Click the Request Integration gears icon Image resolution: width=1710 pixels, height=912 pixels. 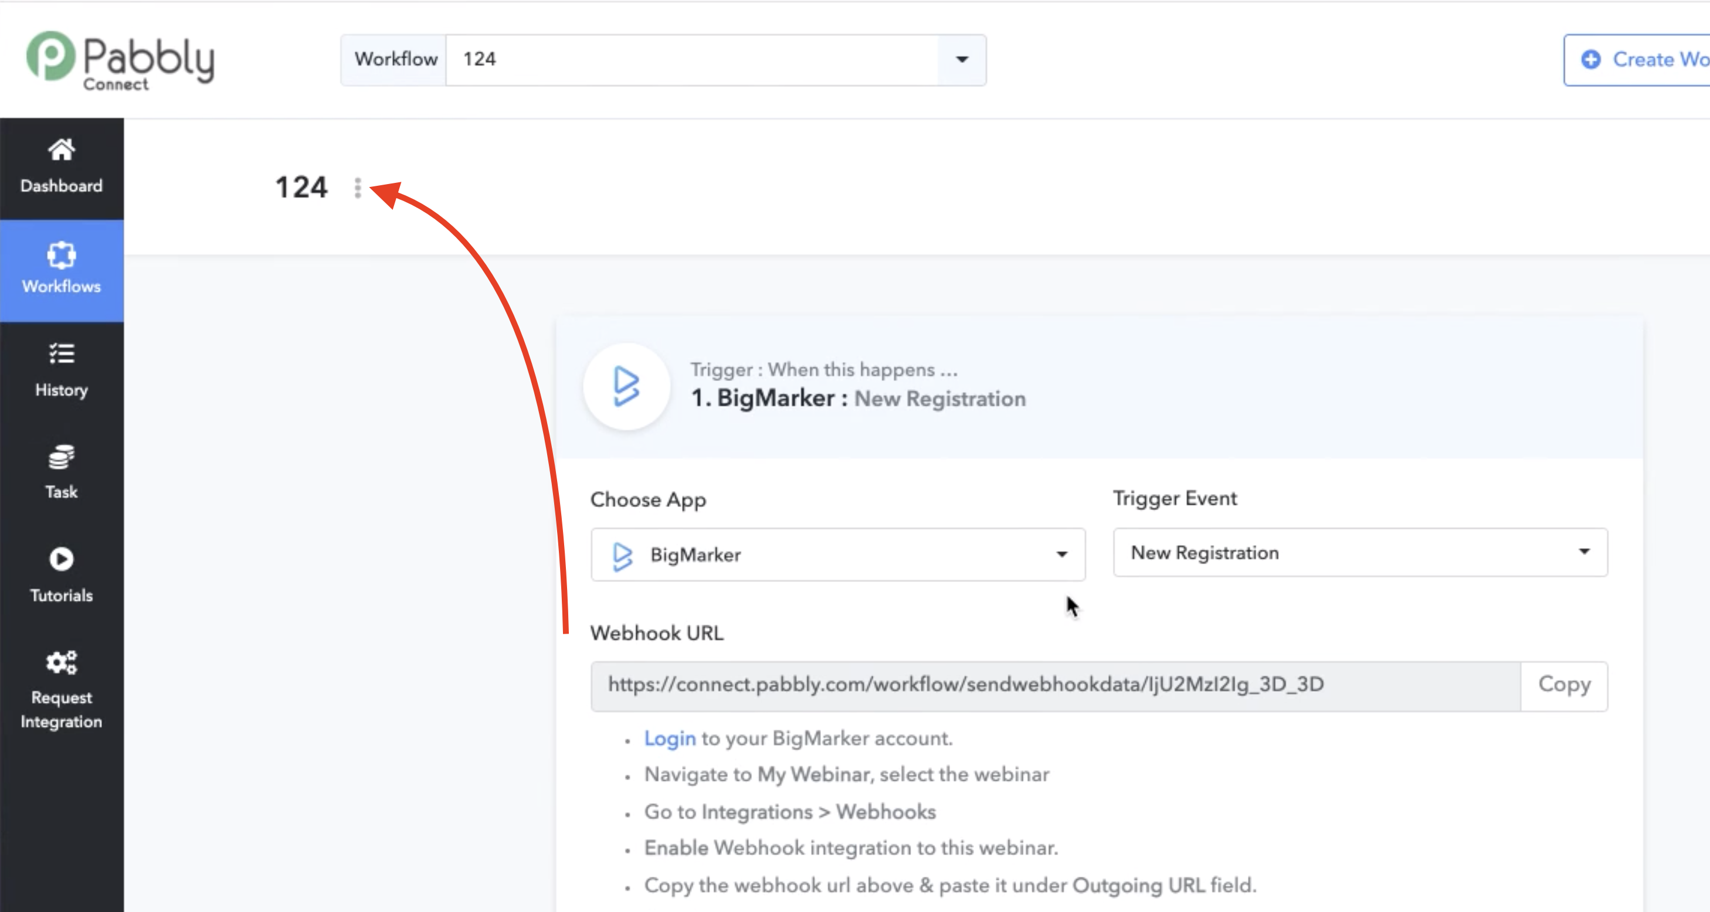61,662
